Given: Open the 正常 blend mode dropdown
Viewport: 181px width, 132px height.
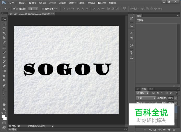Looking at the screenshot, I should coord(146,98).
